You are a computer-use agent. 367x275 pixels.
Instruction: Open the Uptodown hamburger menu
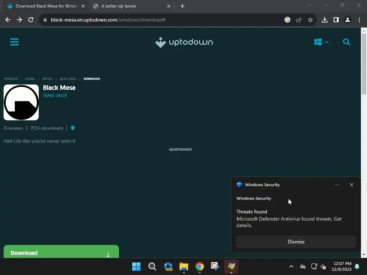point(14,42)
